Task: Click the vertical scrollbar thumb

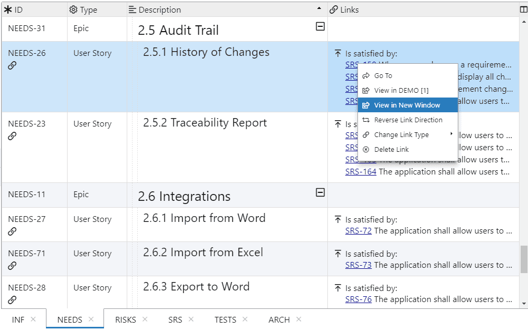Action: pos(524,259)
